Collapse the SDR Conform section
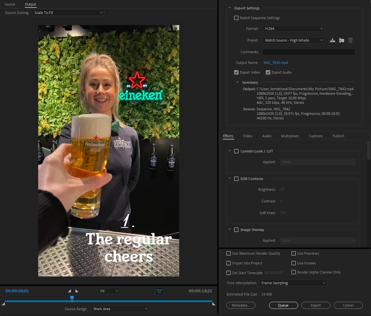The height and width of the screenshot is (316, 371). [230, 178]
